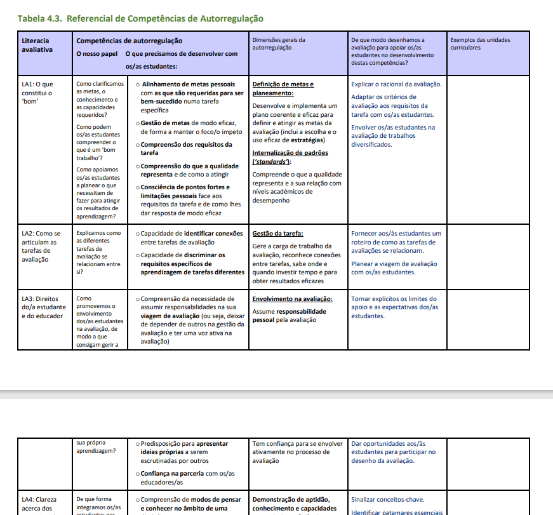
Task: Click 'Explicar o racional da avaliação.' text
Action: pos(396,84)
